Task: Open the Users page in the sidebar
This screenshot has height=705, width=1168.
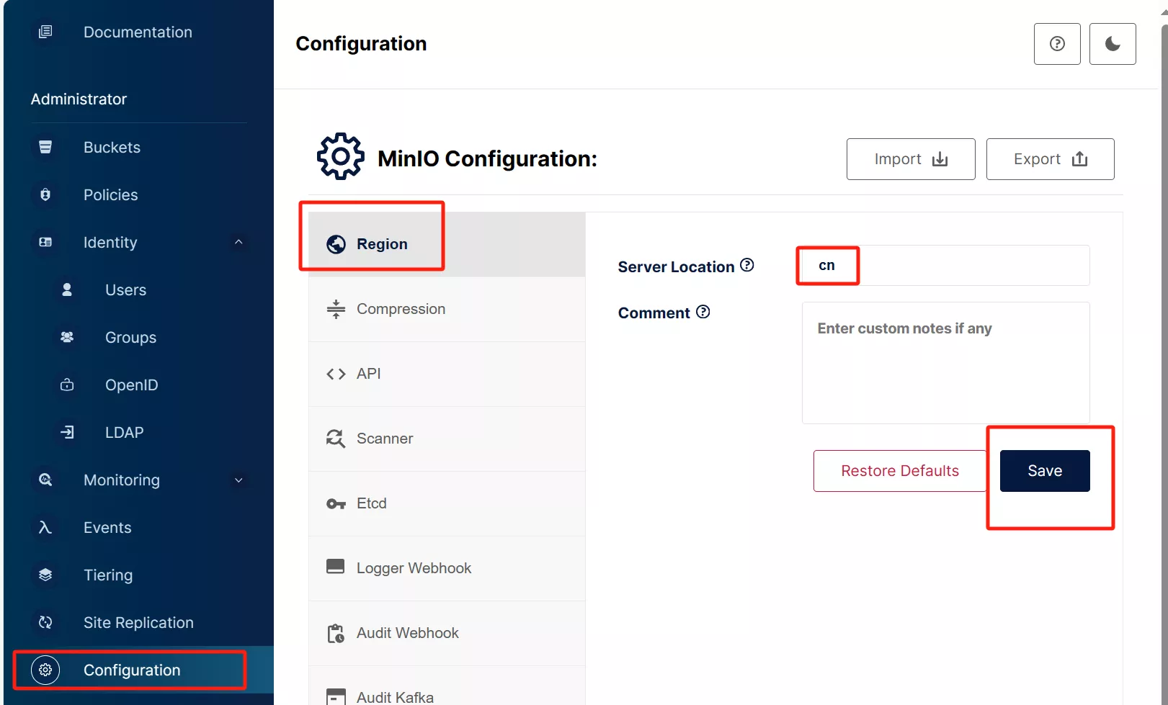Action: (x=125, y=290)
